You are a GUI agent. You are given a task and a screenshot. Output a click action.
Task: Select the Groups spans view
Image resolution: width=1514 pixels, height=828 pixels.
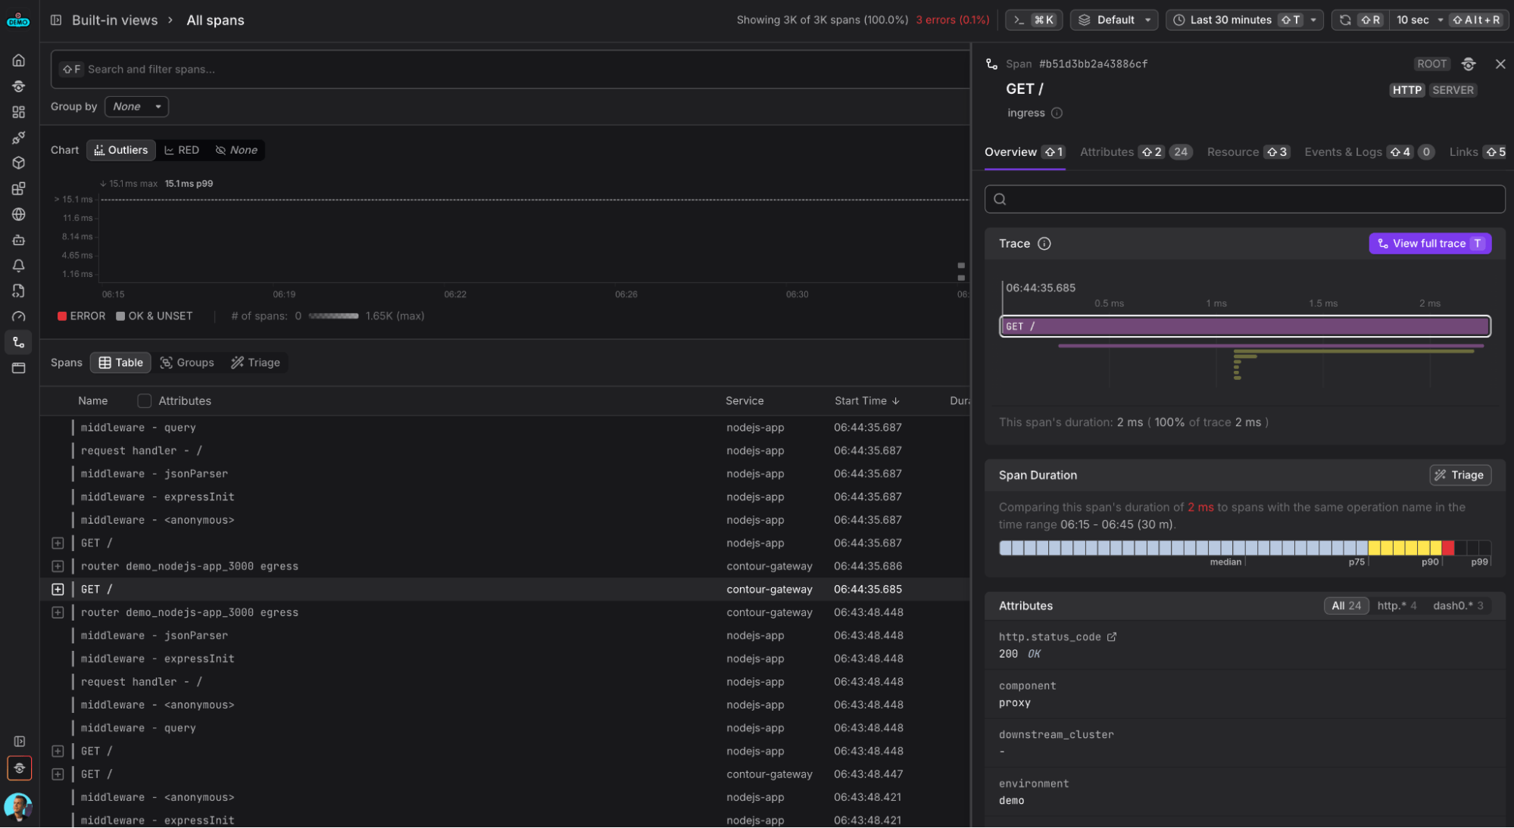pos(187,363)
